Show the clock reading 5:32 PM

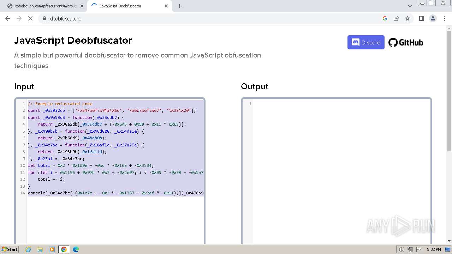tap(434, 249)
